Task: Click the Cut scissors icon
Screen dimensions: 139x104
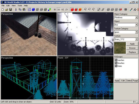Action: click(16, 10)
